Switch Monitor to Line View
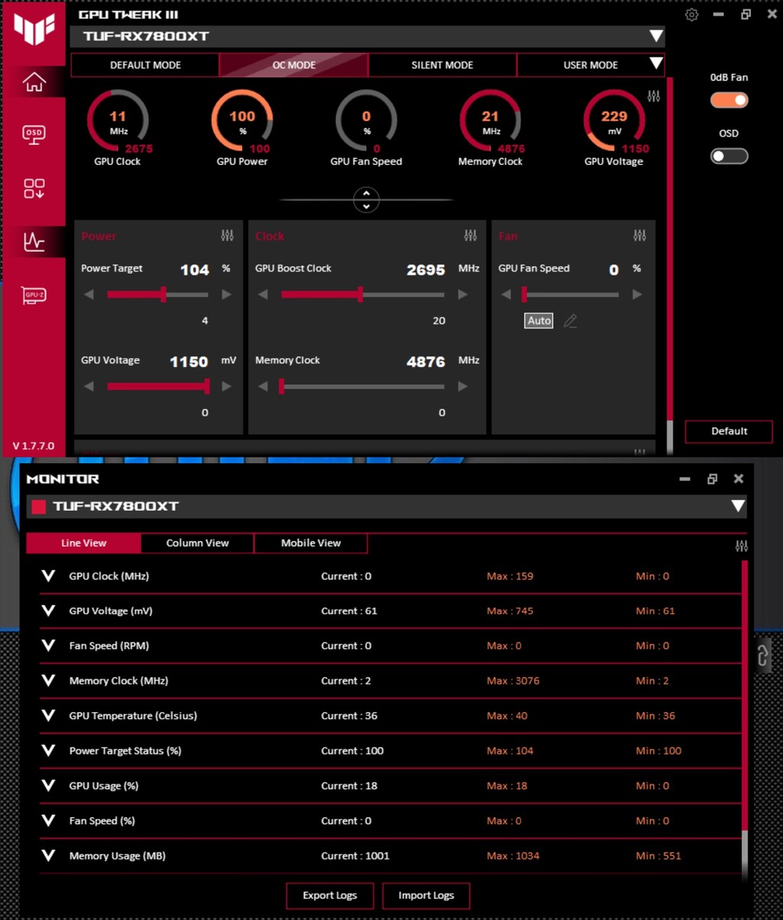This screenshot has width=783, height=920. click(84, 543)
